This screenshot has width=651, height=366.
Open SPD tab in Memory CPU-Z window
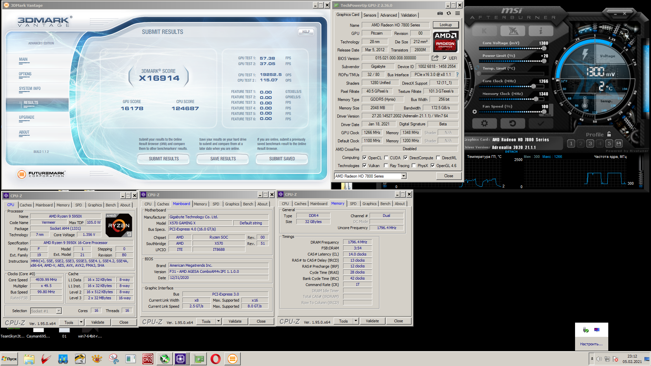[353, 204]
